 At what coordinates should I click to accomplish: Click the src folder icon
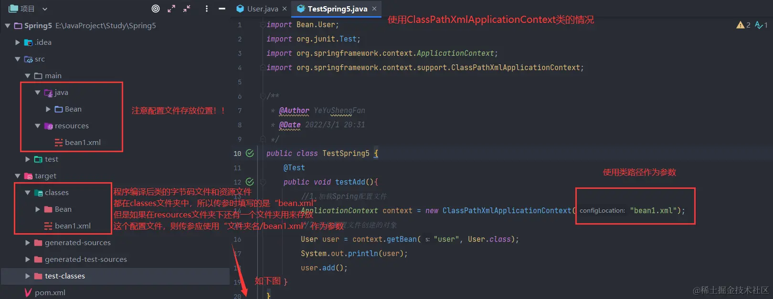pyautogui.click(x=29, y=59)
